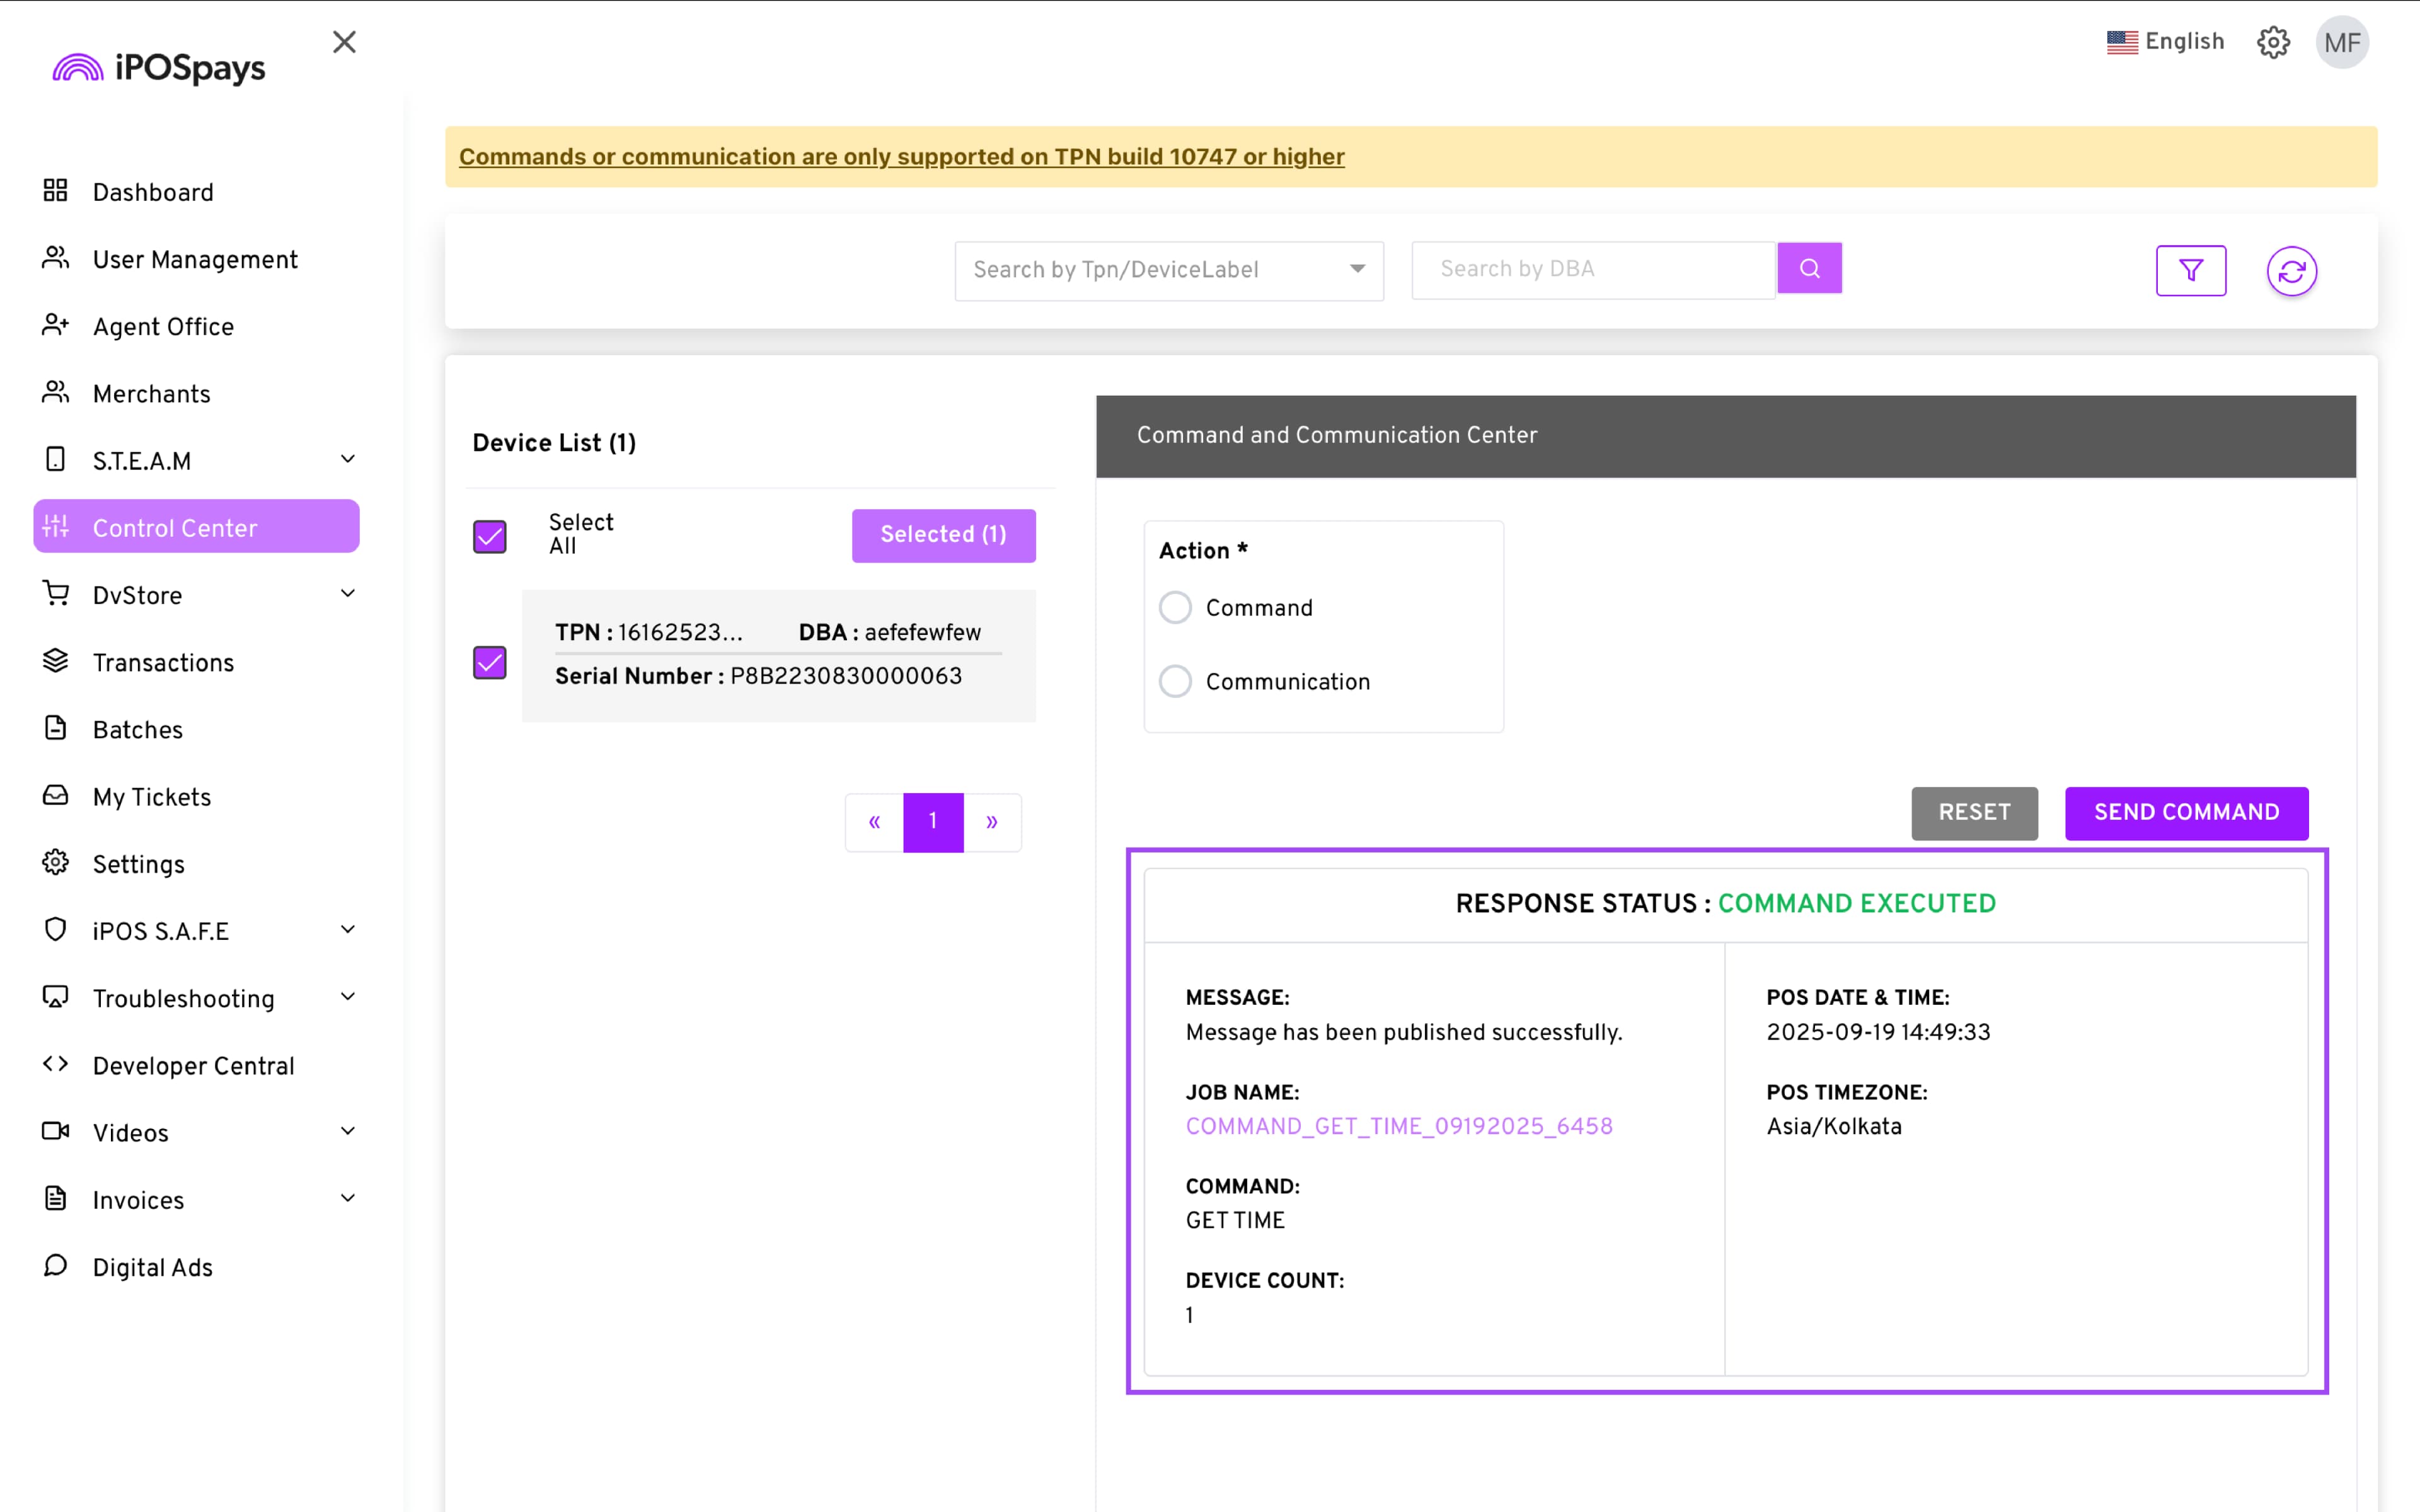2420x1512 pixels.
Task: Click the Search by DBA field
Action: point(1592,269)
